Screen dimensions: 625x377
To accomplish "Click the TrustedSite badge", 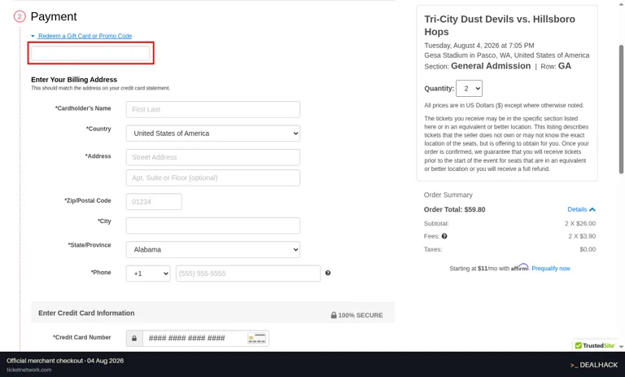I will 595,345.
